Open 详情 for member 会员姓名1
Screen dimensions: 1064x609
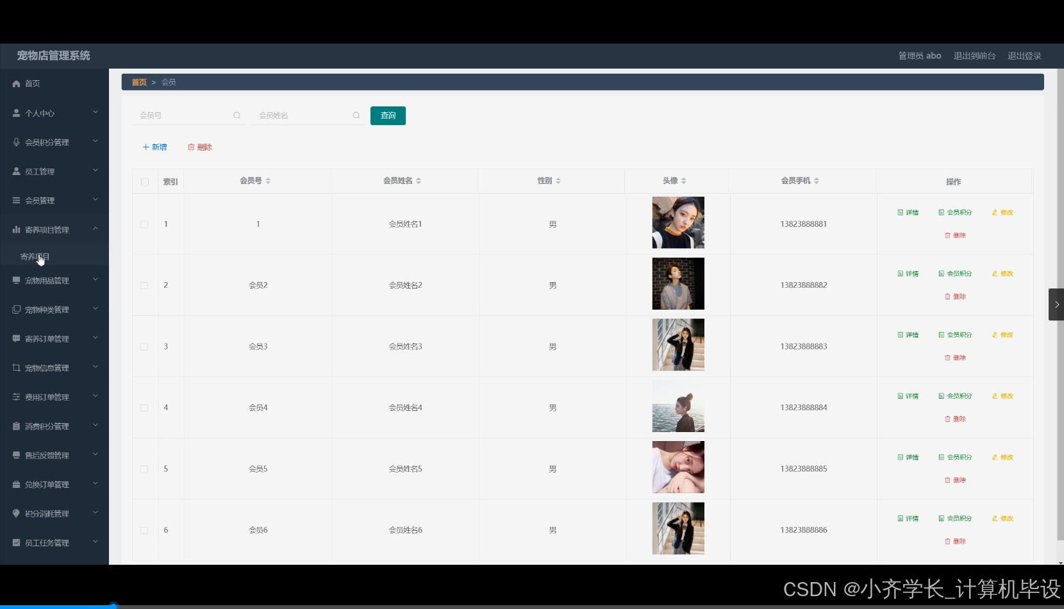[x=908, y=212]
